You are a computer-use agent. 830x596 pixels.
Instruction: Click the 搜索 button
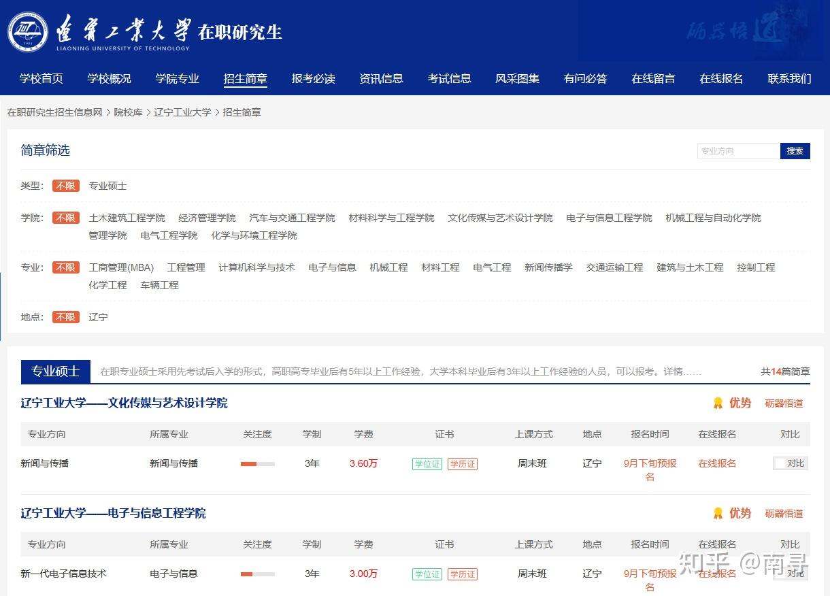click(x=795, y=151)
